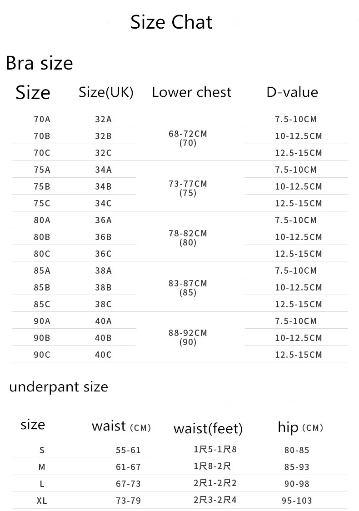Click the D-value beside 40C row
This screenshot has width=359, height=511.
pyautogui.click(x=299, y=355)
